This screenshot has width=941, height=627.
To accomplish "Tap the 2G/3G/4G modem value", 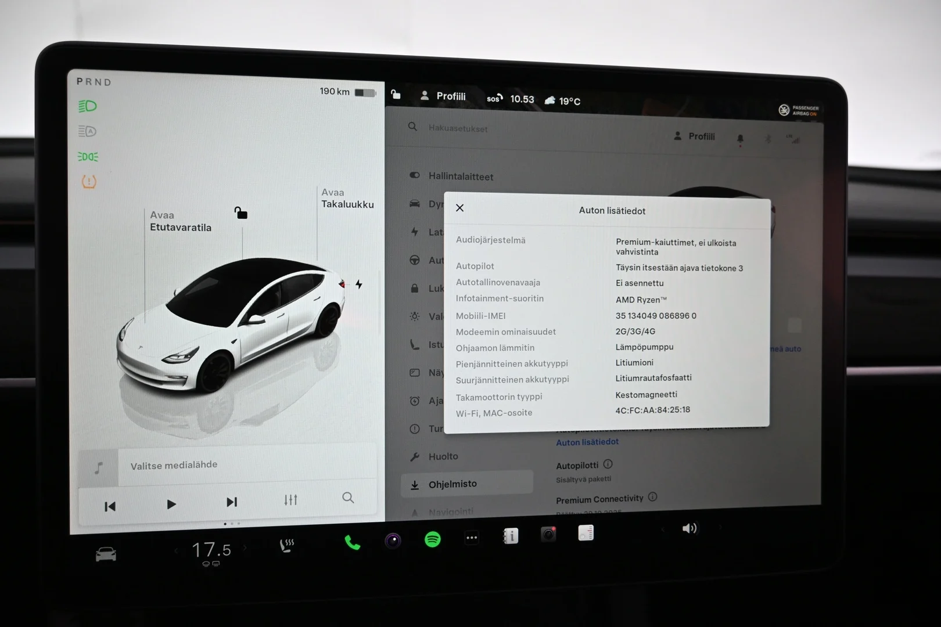I will (635, 331).
